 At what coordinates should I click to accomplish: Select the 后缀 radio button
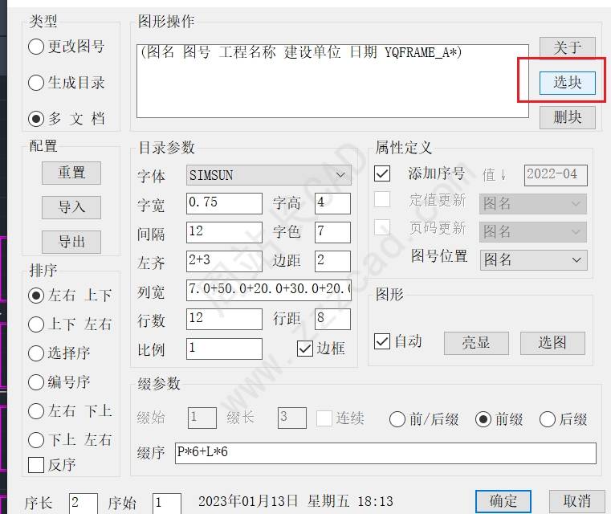[x=548, y=419]
